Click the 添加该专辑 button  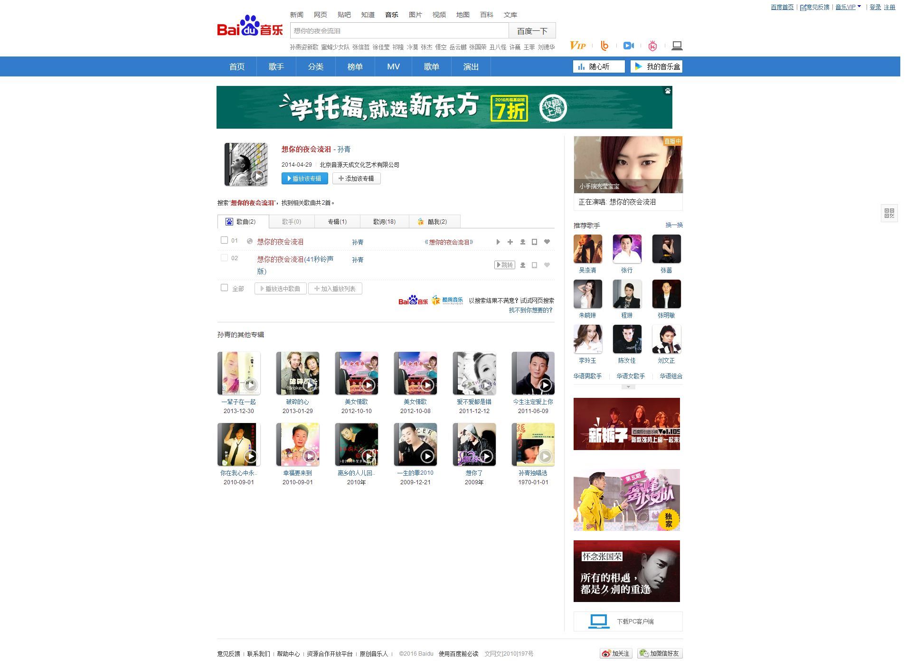tap(357, 179)
